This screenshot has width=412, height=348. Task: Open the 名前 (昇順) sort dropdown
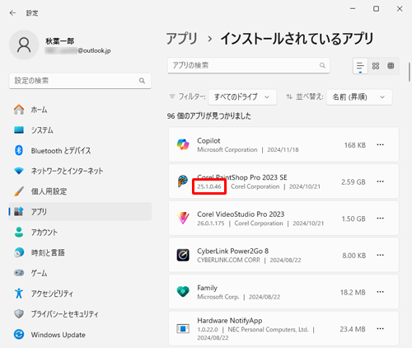pos(359,97)
